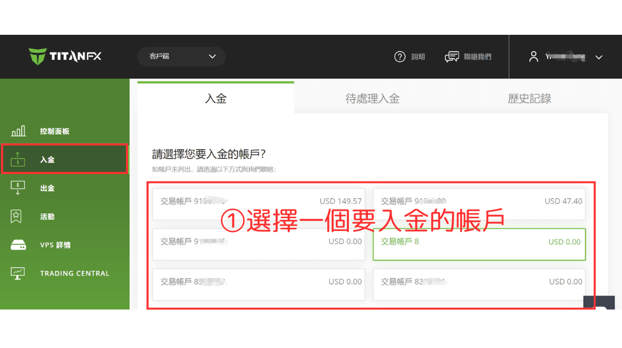Open the 客戶端 dropdown
Screen dimensions: 622x348
coord(181,56)
